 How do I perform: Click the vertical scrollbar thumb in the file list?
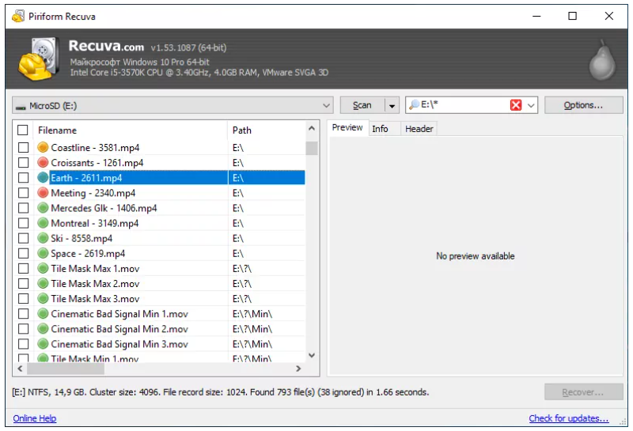pos(312,148)
